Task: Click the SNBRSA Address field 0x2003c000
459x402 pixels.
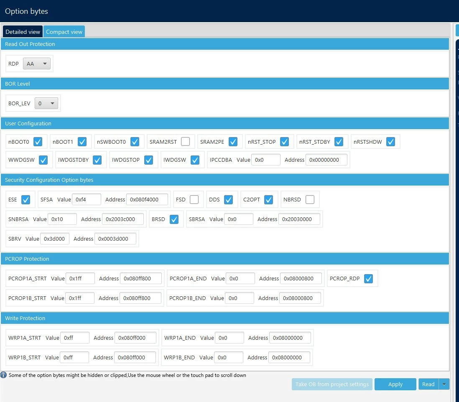Action: (123, 219)
